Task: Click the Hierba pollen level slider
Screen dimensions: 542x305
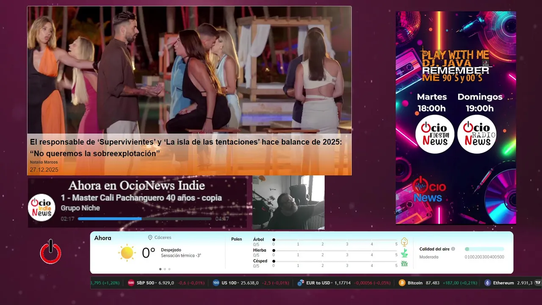Action: 335,250
